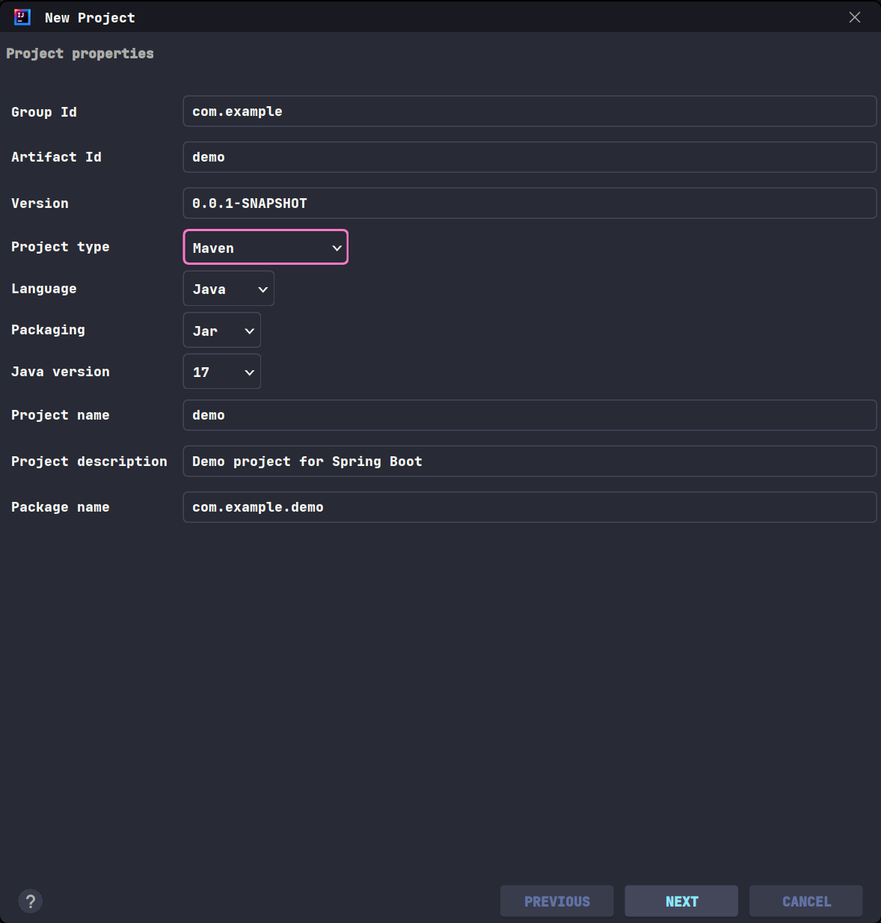Open the Project type Maven dropdown

point(265,247)
